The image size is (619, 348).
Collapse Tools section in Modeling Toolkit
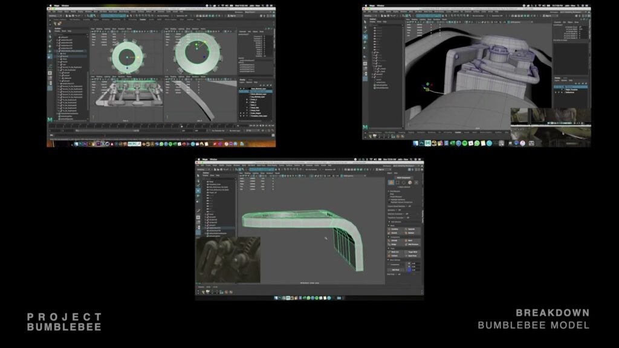tap(389, 248)
